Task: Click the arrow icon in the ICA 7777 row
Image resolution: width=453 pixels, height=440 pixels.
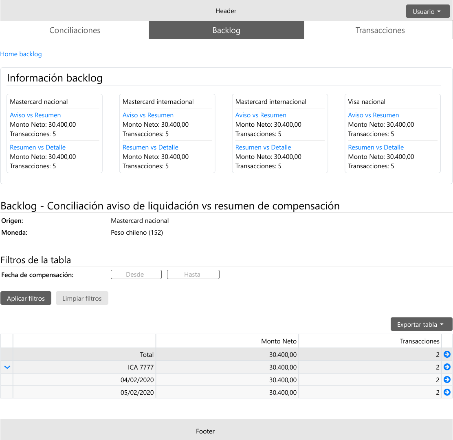Action: point(447,367)
